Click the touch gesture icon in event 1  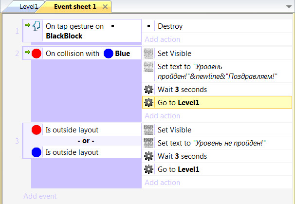tap(36, 26)
